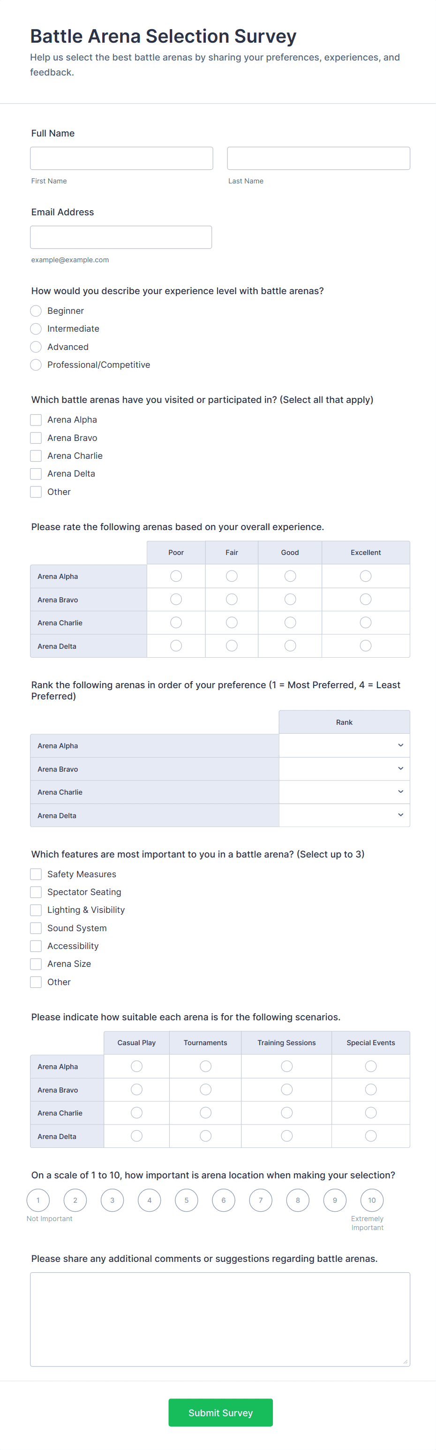Click the Submit Survey button

pos(220,1412)
